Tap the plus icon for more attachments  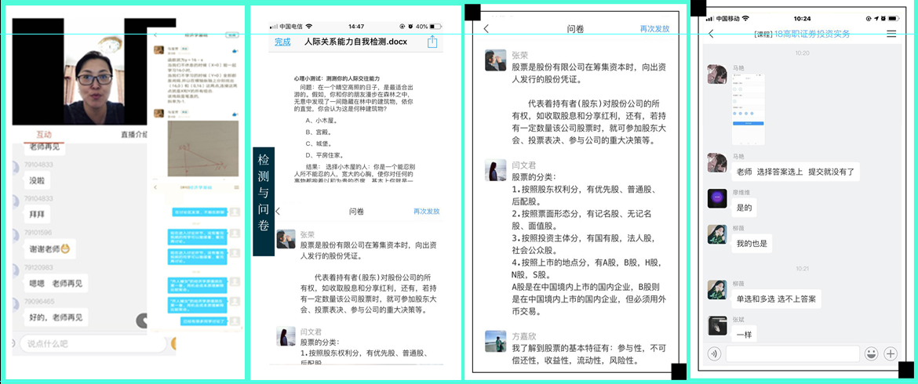click(891, 353)
